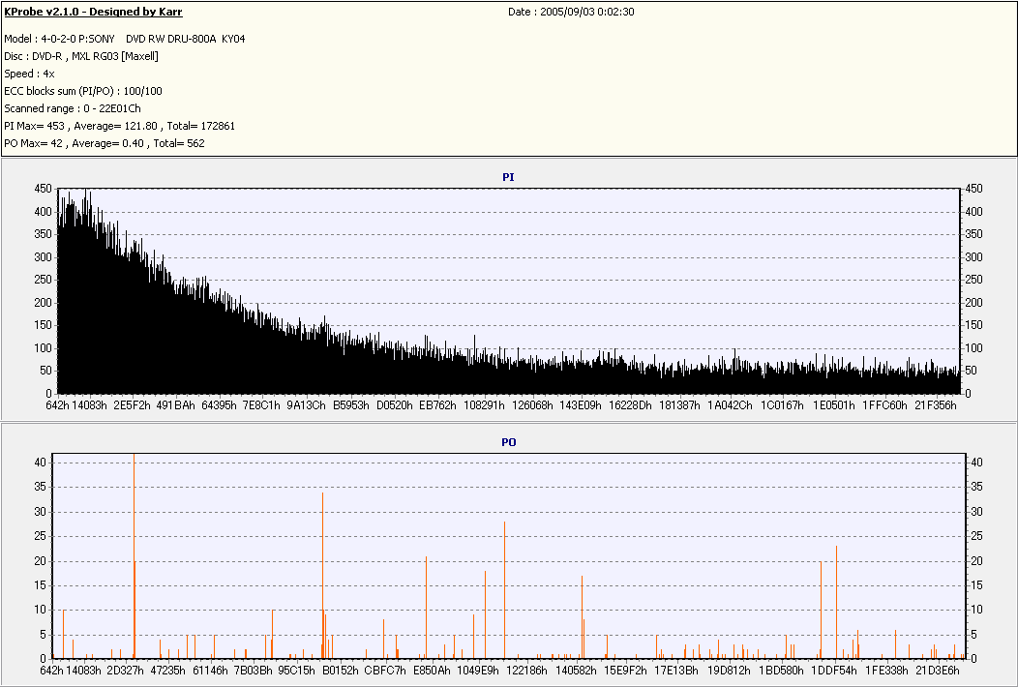Click the PI chart title

point(508,178)
